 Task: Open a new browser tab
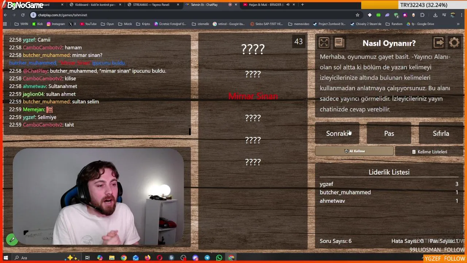tap(302, 5)
